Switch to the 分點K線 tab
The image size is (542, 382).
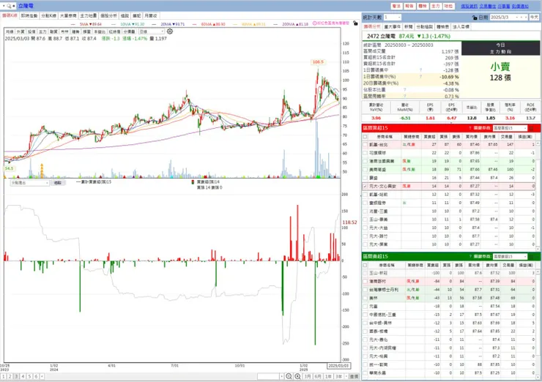(x=49, y=16)
